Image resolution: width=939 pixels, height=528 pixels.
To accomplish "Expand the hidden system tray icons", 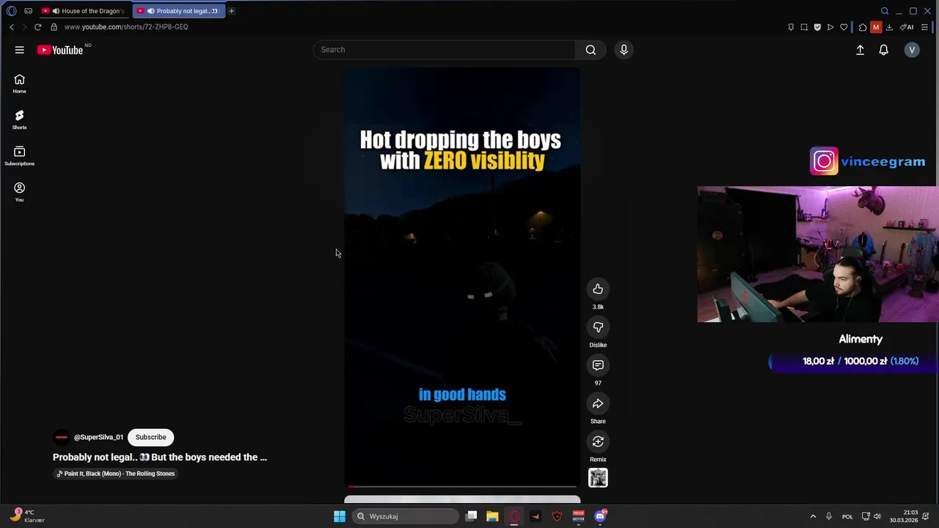I will [813, 516].
